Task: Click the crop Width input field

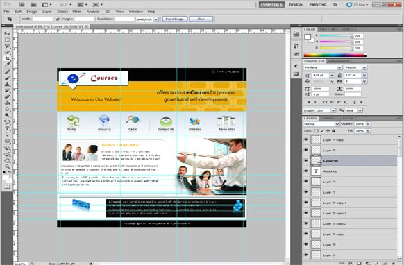Action: coord(43,19)
